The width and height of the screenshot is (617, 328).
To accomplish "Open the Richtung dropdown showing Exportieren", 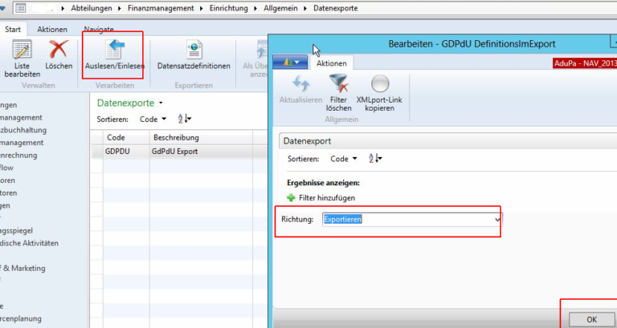I will (x=497, y=219).
